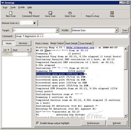Click the Save Scan icon
Image resolution: width=131 pixels, height=130 pixels.
[x=50, y=13]
